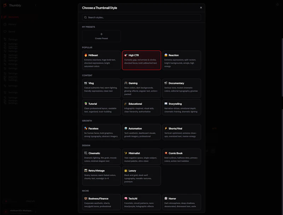Click the Create Preset label

(x=102, y=39)
